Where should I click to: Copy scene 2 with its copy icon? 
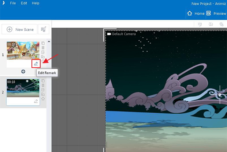[x=43, y=81]
